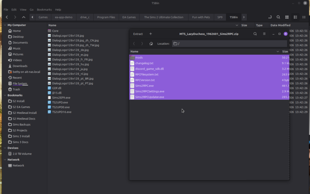Jump to The Sims 2 Ultimate Collection breadcrumb
This screenshot has width=310, height=194.
[164, 17]
